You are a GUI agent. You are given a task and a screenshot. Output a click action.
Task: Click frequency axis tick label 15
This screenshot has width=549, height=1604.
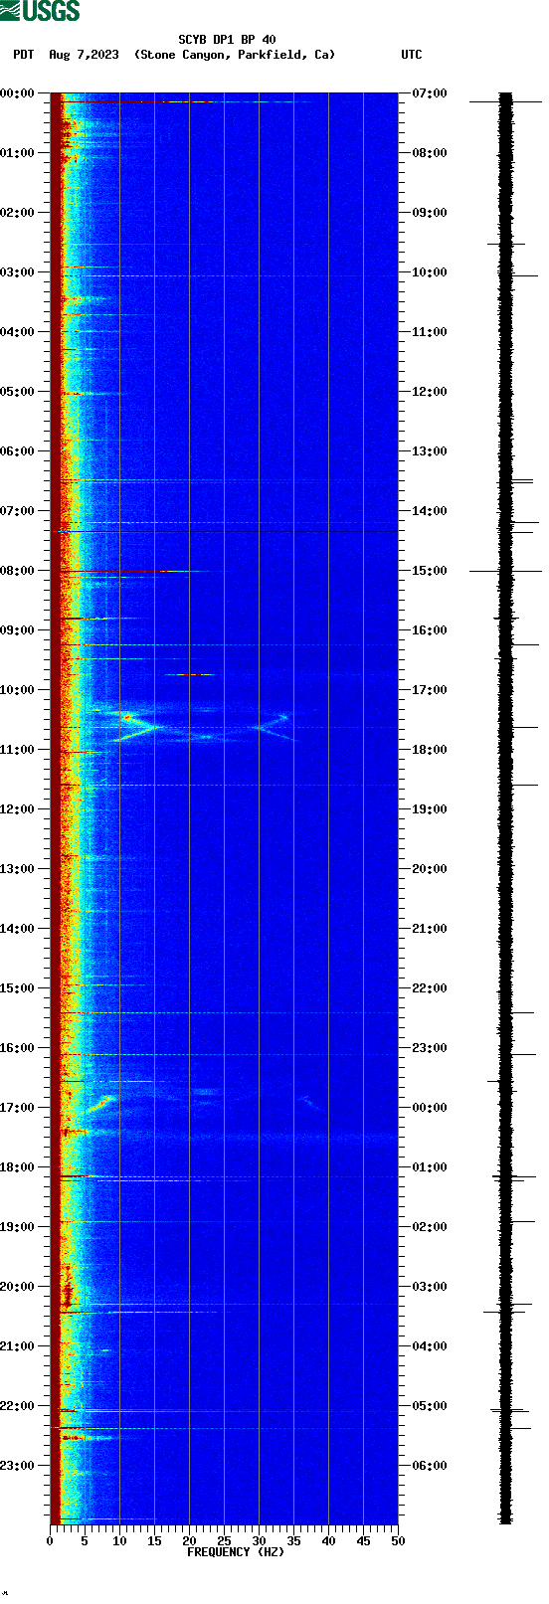click(154, 1541)
